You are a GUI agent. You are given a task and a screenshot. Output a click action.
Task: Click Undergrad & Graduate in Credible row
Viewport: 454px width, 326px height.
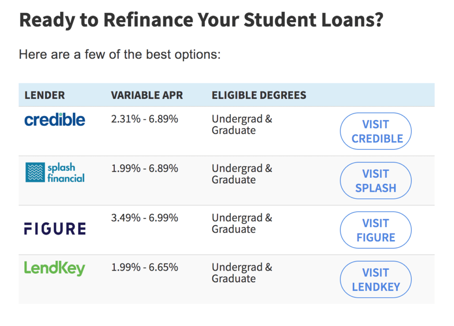click(x=242, y=124)
